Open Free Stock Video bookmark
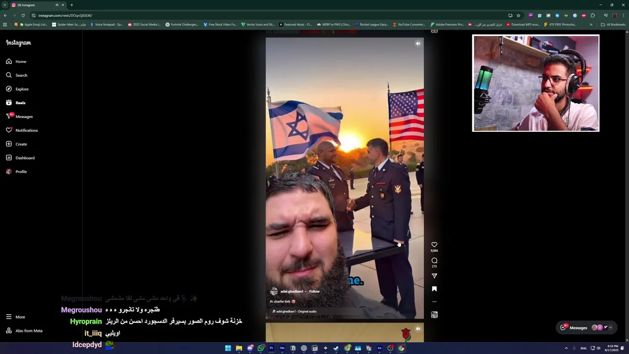629x354 pixels. pos(220,24)
